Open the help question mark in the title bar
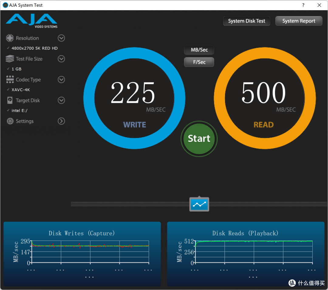Screen dimensions: 328x290 coord(303,5)
